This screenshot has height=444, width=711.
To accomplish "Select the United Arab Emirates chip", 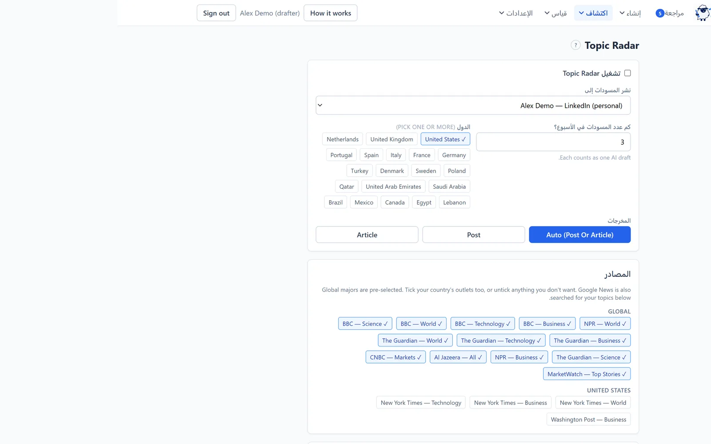I will [393, 186].
